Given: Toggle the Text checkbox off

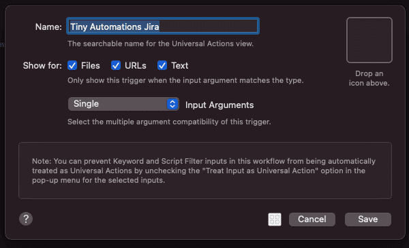Looking at the screenshot, I should point(162,65).
